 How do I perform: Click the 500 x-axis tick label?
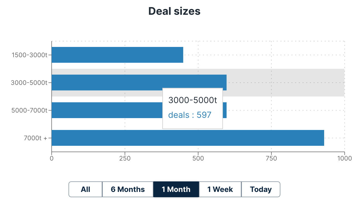click(198, 158)
